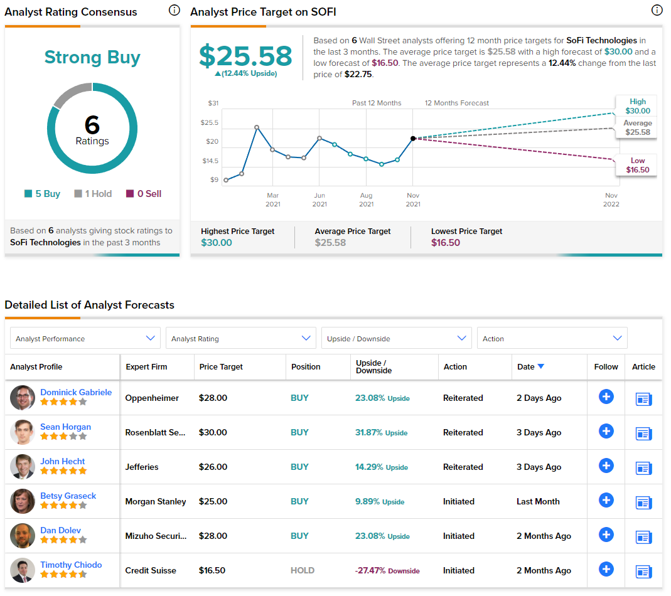Click Dominick Gabriele's profile photo
Image resolution: width=671 pixels, height=596 pixels.
[22, 398]
